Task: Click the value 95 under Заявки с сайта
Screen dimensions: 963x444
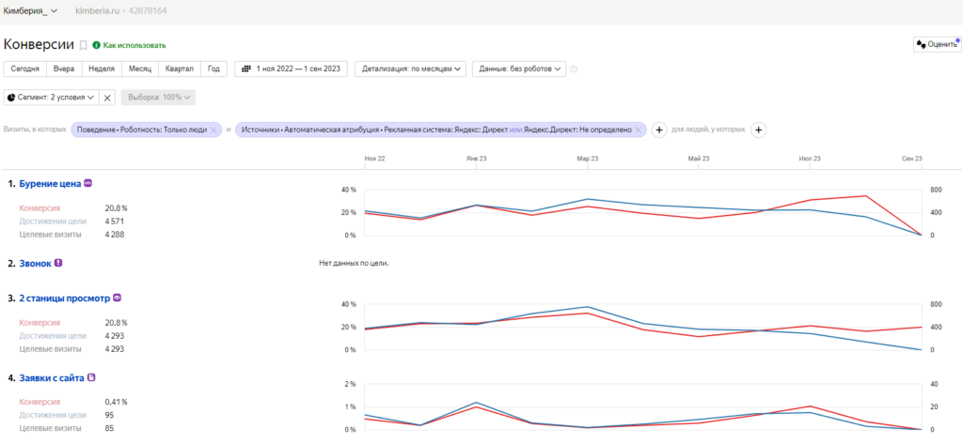Action: 110,416
